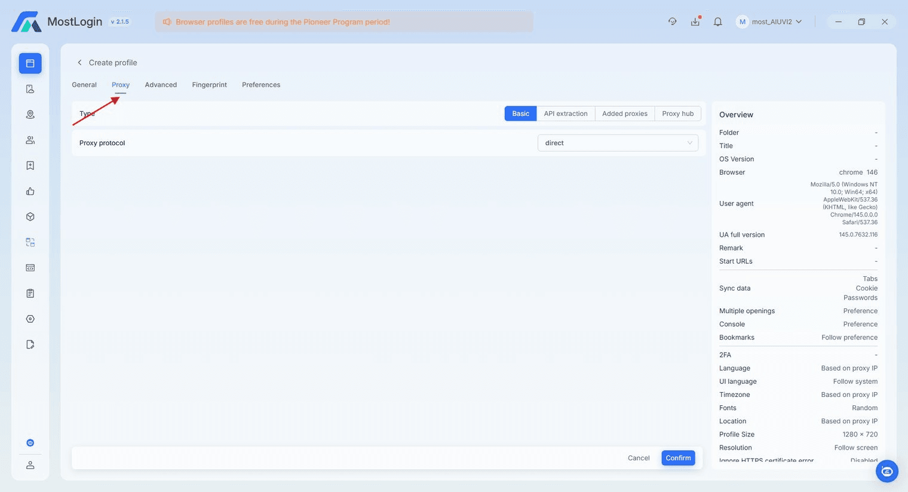
Task: Click the announcement speaker icon in banner
Action: point(167,22)
